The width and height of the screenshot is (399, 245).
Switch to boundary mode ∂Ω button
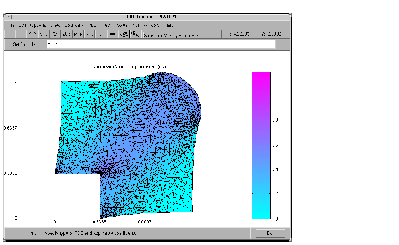coord(67,34)
